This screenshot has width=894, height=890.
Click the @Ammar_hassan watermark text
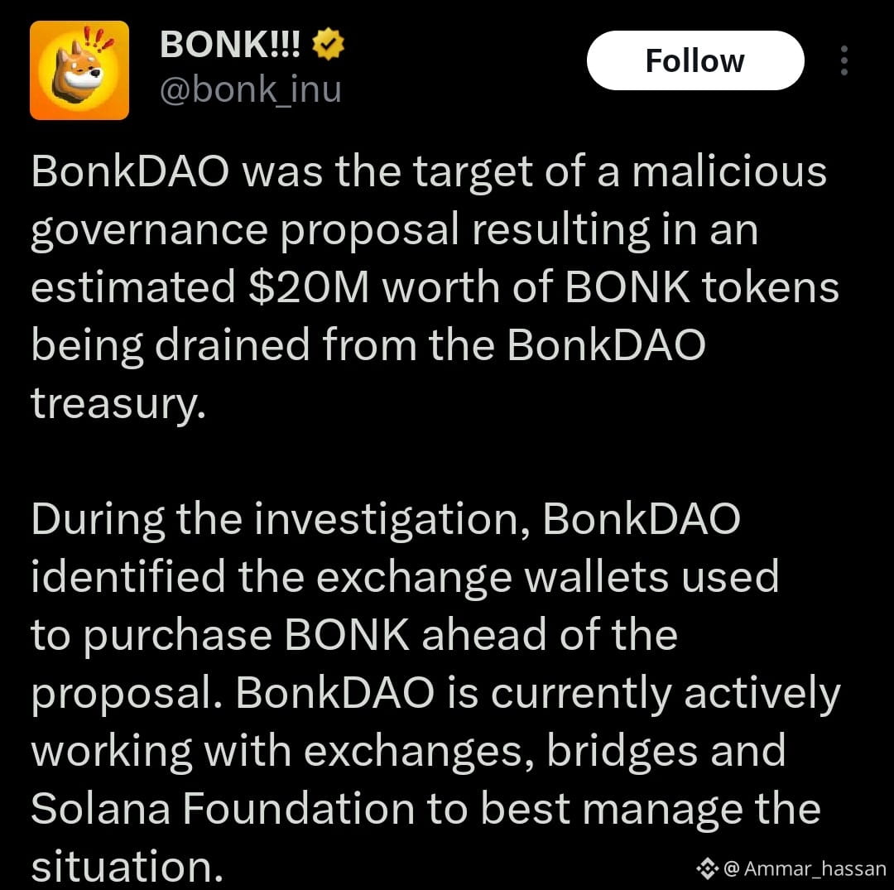tap(805, 868)
